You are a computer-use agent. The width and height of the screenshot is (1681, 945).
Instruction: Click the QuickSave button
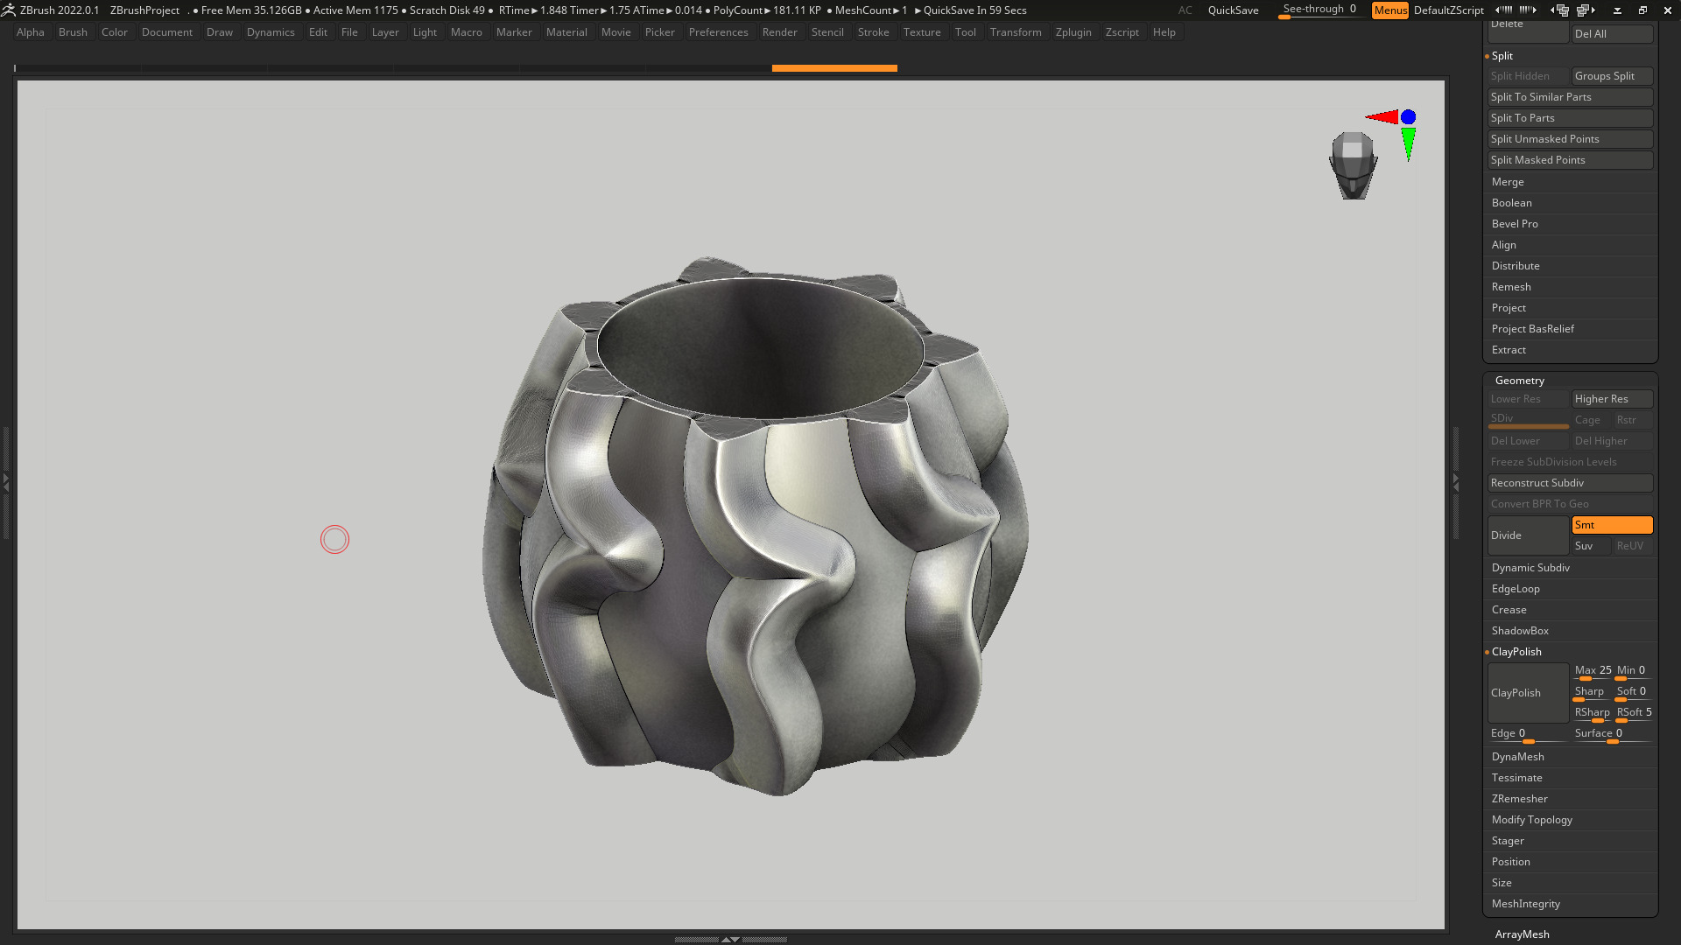click(x=1233, y=10)
